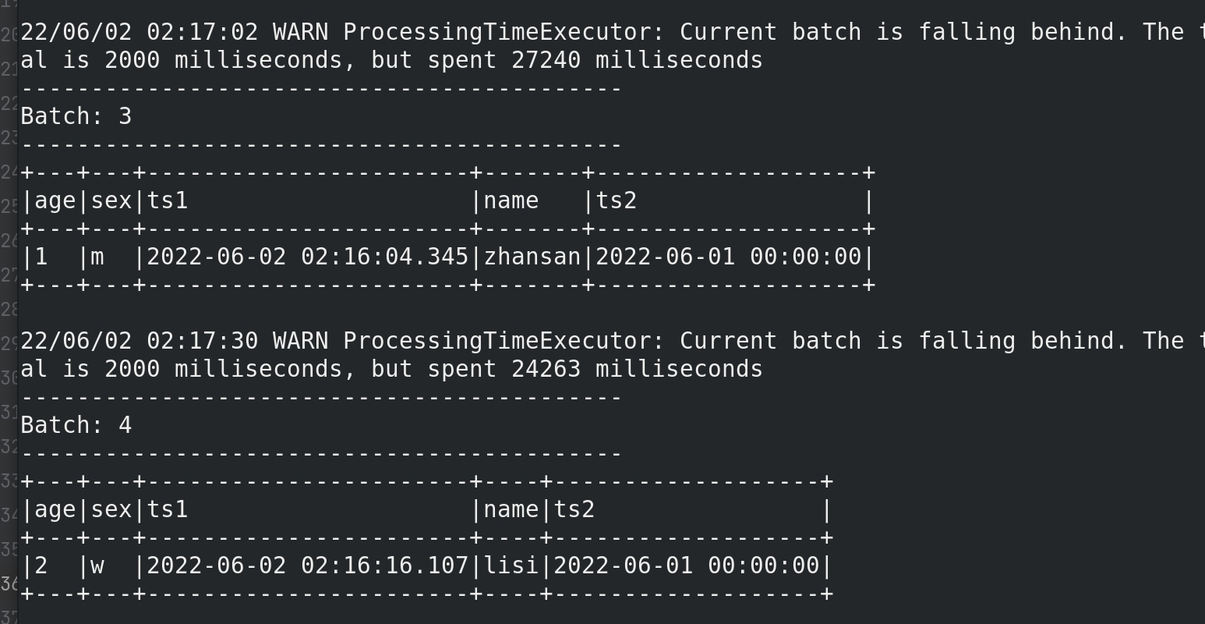The image size is (1205, 624).
Task: Click 'spent 27240 milliseconds' text
Action: tap(595, 61)
